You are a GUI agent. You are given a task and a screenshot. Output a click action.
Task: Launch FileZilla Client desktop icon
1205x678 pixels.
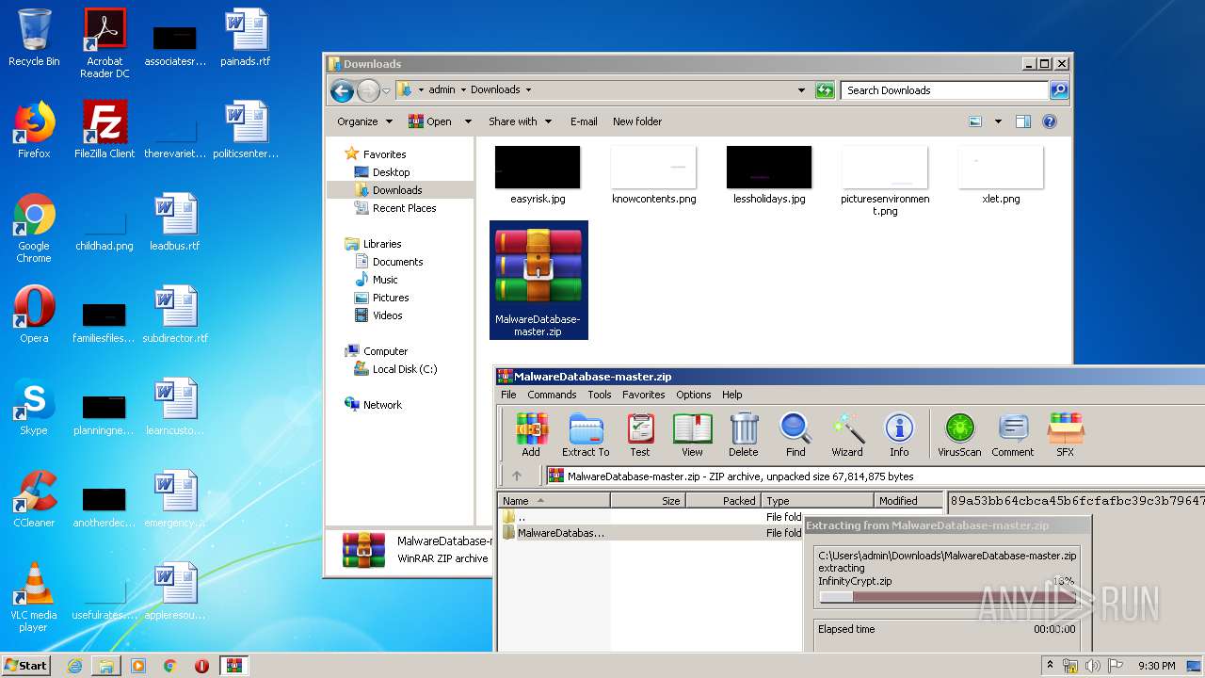(104, 130)
